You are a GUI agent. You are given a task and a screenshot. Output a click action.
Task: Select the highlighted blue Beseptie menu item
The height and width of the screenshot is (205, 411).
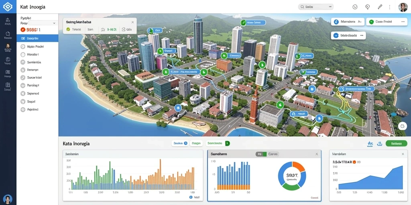tap(37, 38)
